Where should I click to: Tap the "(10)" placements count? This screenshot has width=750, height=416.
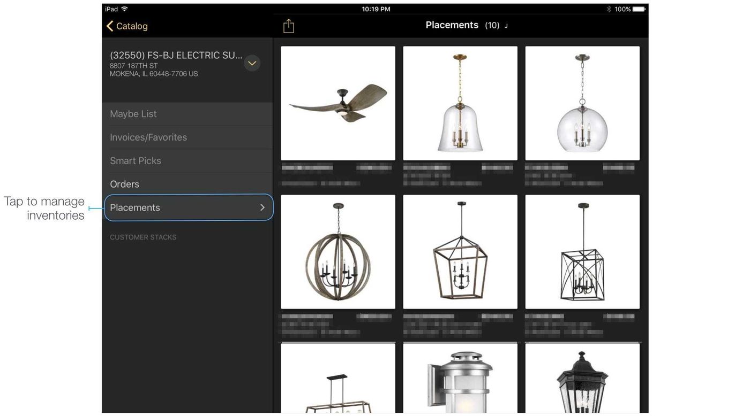pos(492,26)
